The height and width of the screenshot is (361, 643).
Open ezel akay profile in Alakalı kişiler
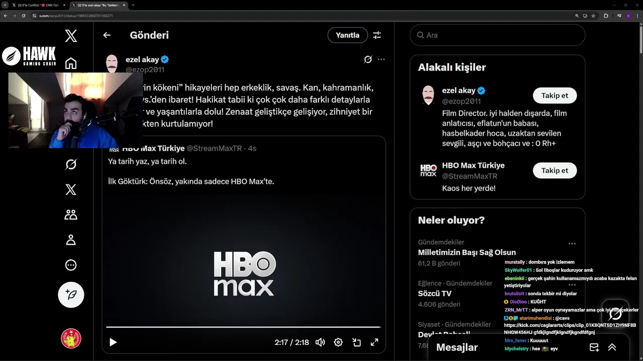(458, 90)
